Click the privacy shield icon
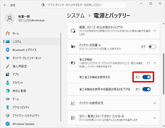165x128 pixels. (x=8, y=115)
